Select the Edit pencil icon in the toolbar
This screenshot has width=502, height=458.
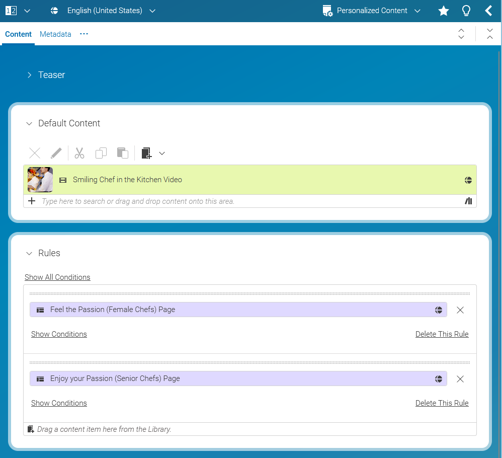click(x=56, y=152)
